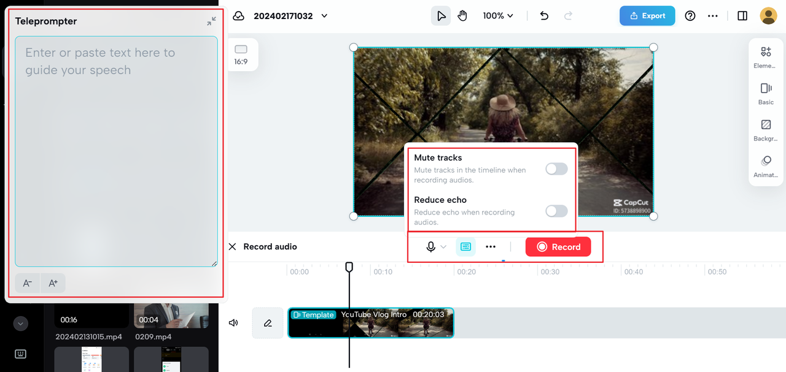Open the Basic panel
The height and width of the screenshot is (372, 786).
coord(766,93)
